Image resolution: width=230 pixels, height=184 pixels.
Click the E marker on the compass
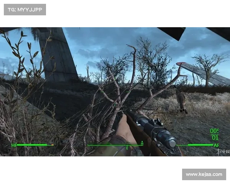pos(127,148)
